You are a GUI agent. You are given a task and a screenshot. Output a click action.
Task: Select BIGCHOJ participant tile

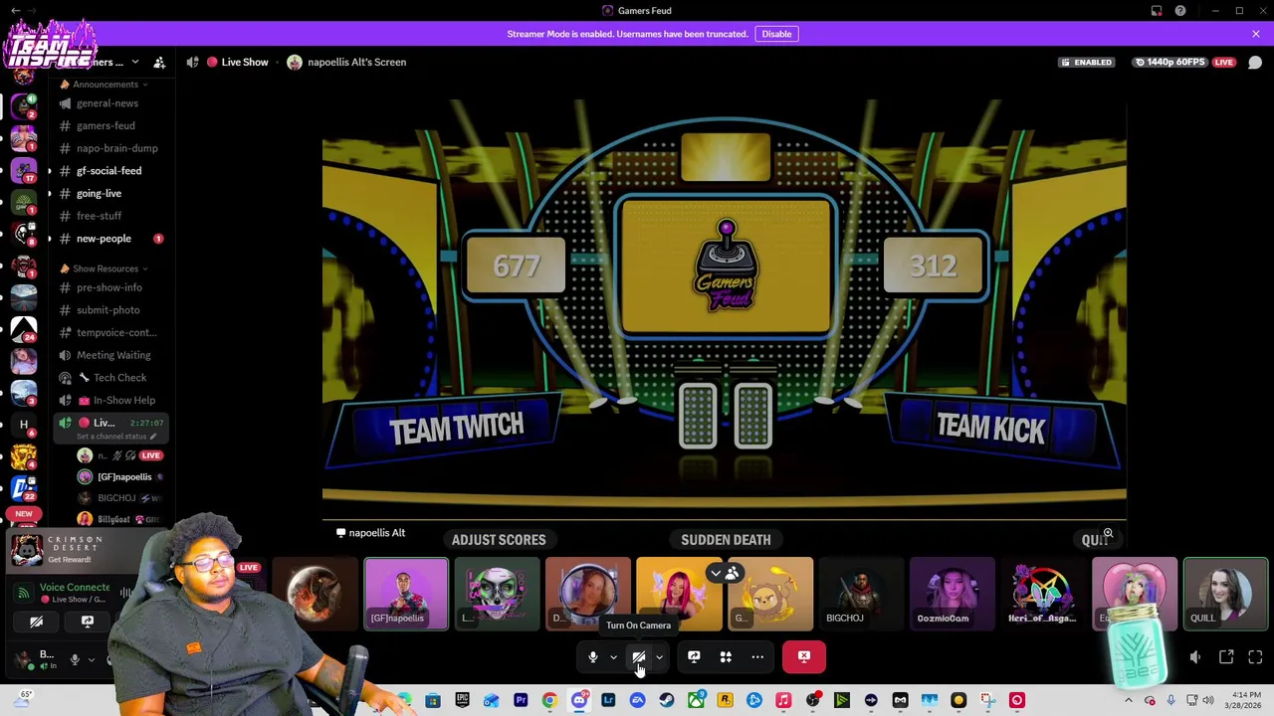(x=861, y=594)
